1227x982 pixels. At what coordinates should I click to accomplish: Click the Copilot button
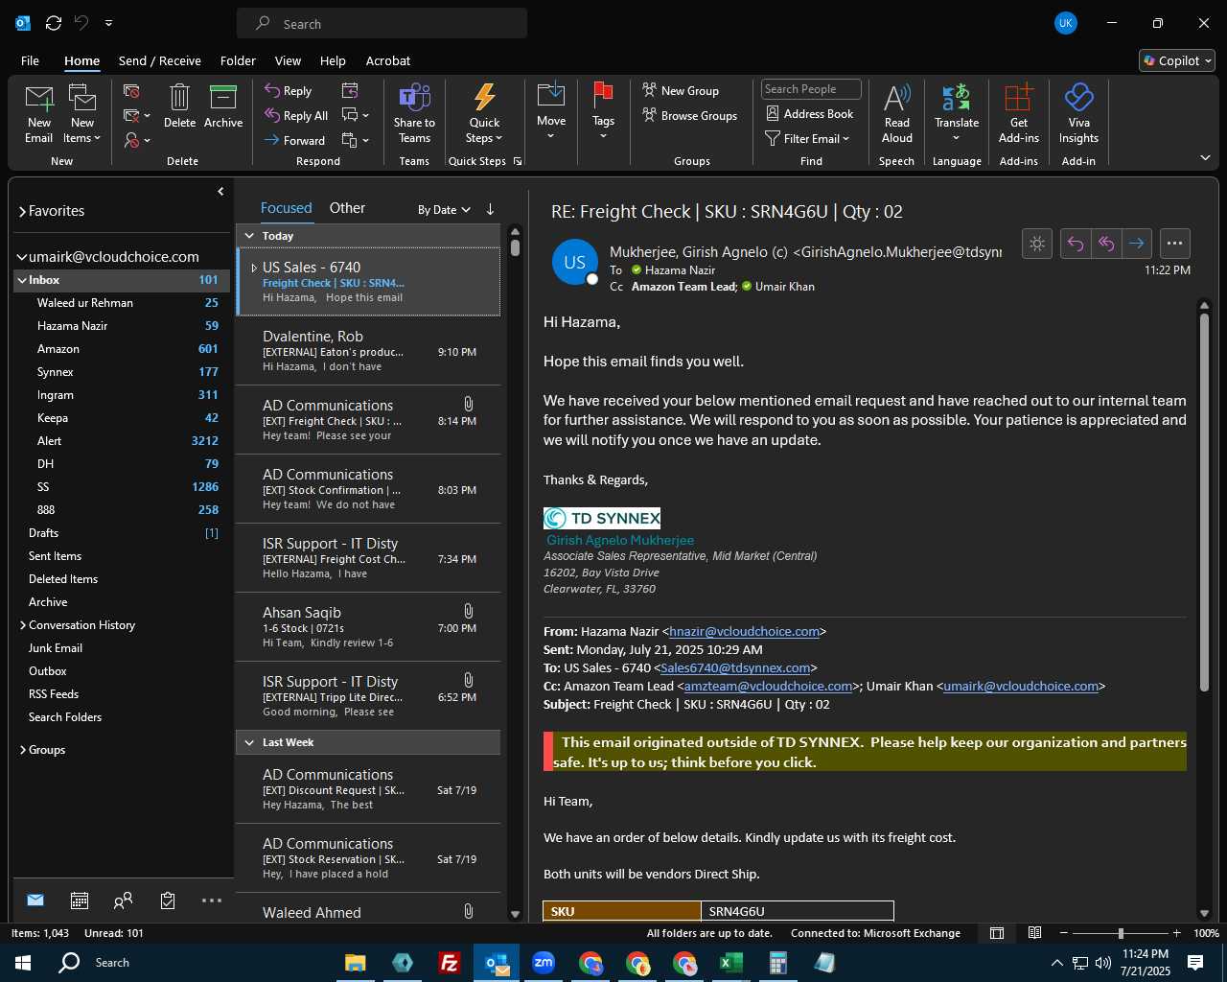[1177, 60]
